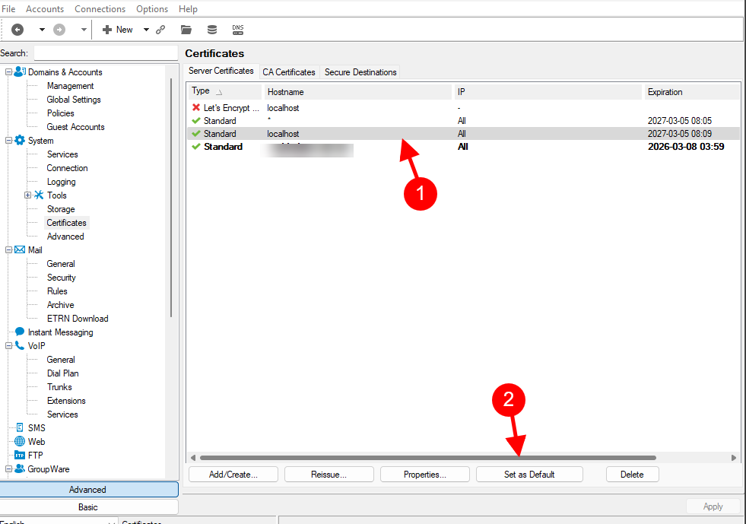Click into the Search input field
The image size is (746, 524).
click(x=105, y=53)
